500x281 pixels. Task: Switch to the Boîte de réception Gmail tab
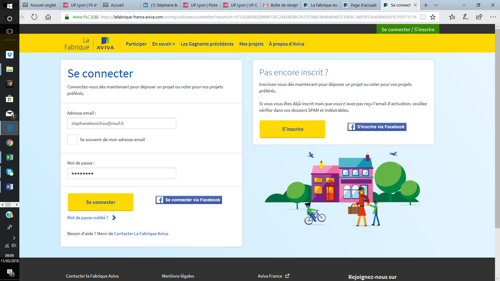click(x=280, y=5)
